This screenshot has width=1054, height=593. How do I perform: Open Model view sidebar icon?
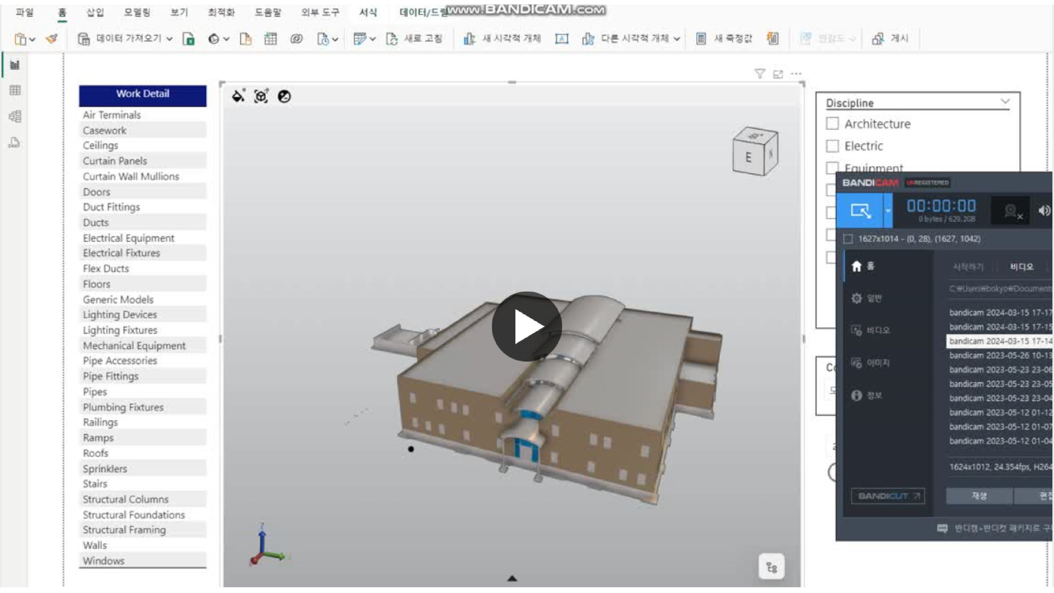point(15,116)
